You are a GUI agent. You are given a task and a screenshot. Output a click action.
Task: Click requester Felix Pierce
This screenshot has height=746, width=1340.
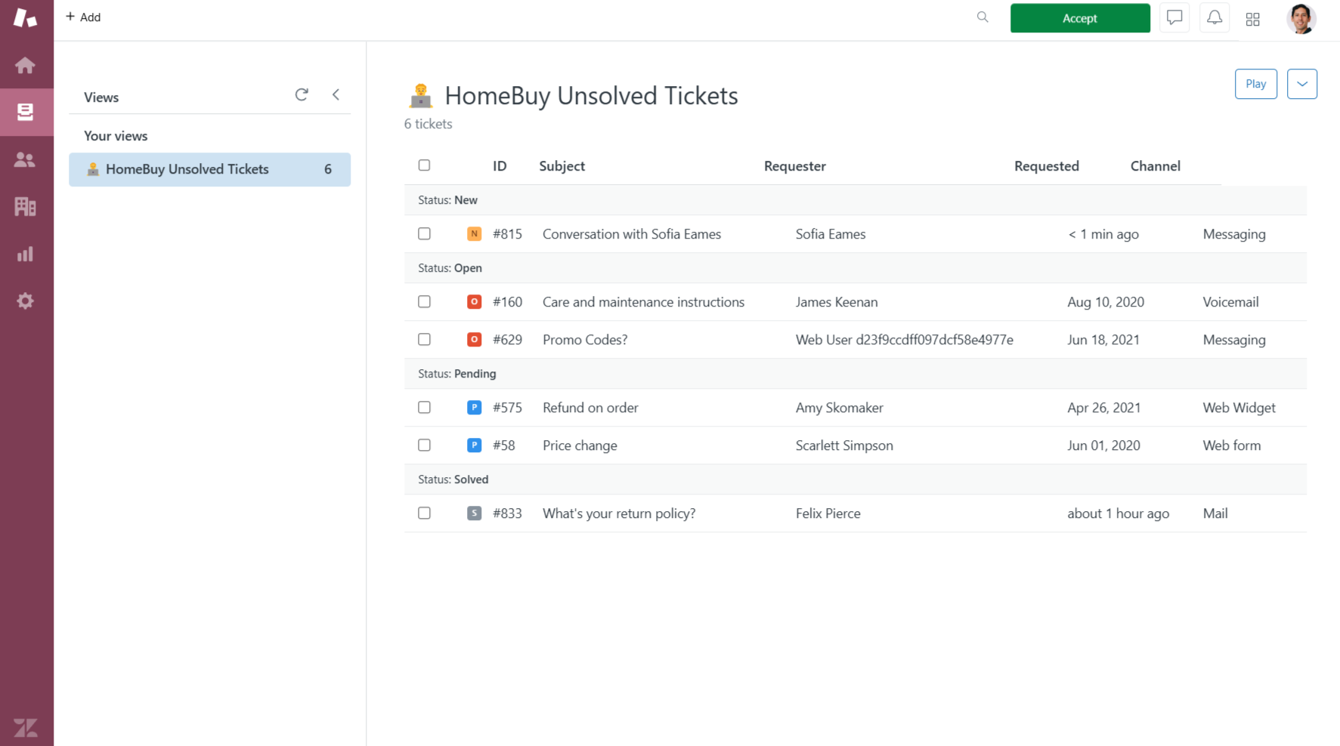click(828, 513)
